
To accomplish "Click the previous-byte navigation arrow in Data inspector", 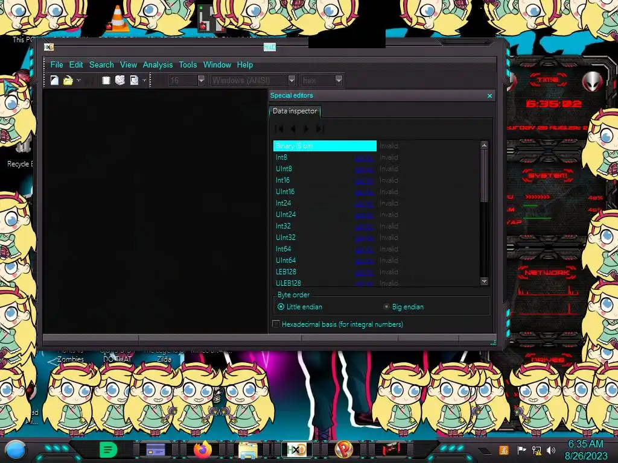I will [293, 129].
